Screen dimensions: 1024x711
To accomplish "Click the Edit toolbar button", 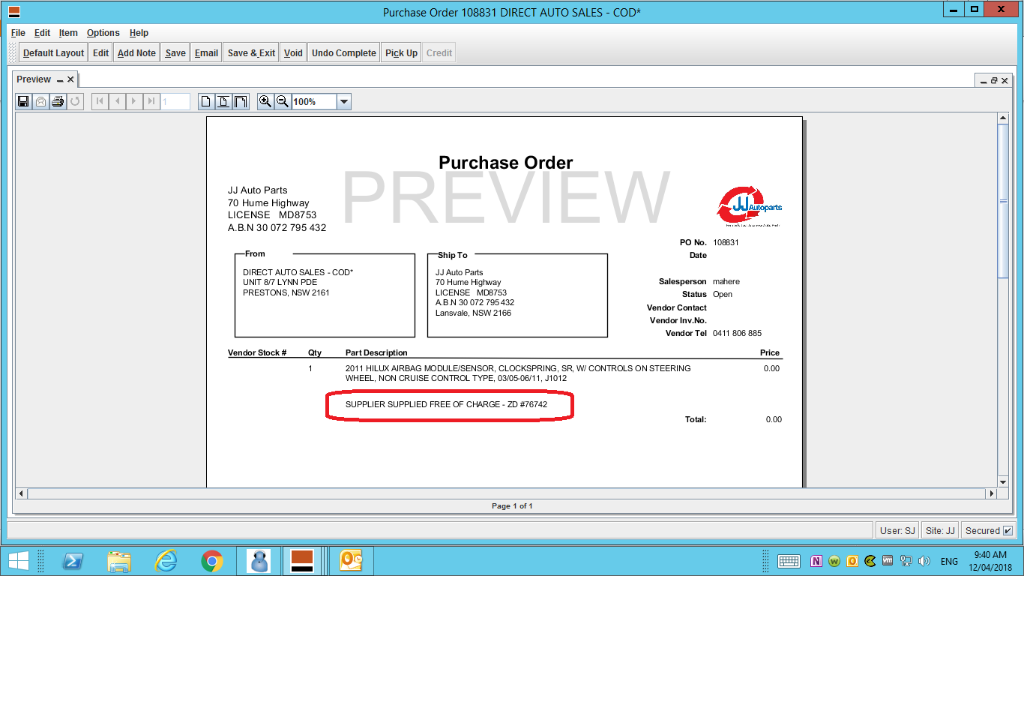I will (100, 52).
